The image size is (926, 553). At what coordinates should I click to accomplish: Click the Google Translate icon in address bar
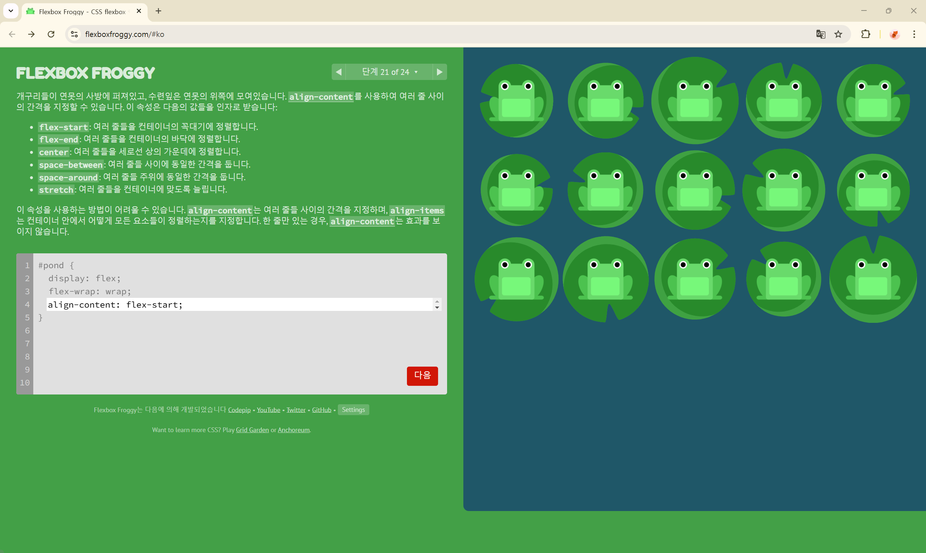[x=820, y=34]
